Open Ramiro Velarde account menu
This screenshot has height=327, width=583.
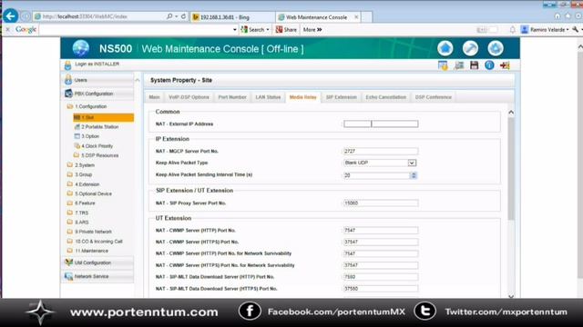click(x=545, y=30)
